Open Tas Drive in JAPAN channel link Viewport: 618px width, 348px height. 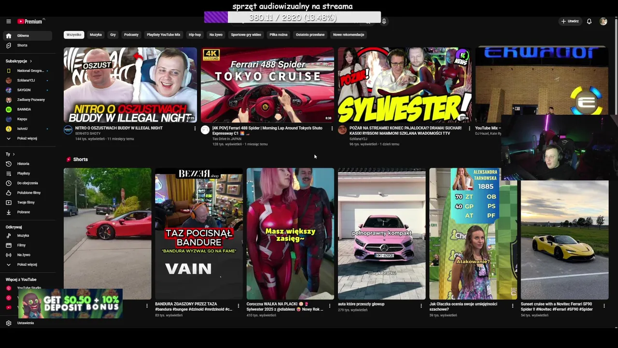pos(227,139)
